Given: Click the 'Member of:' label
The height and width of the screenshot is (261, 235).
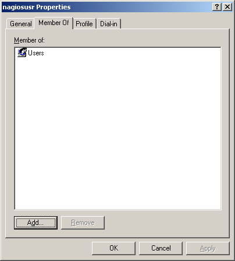Looking at the screenshot, I should (x=29, y=40).
